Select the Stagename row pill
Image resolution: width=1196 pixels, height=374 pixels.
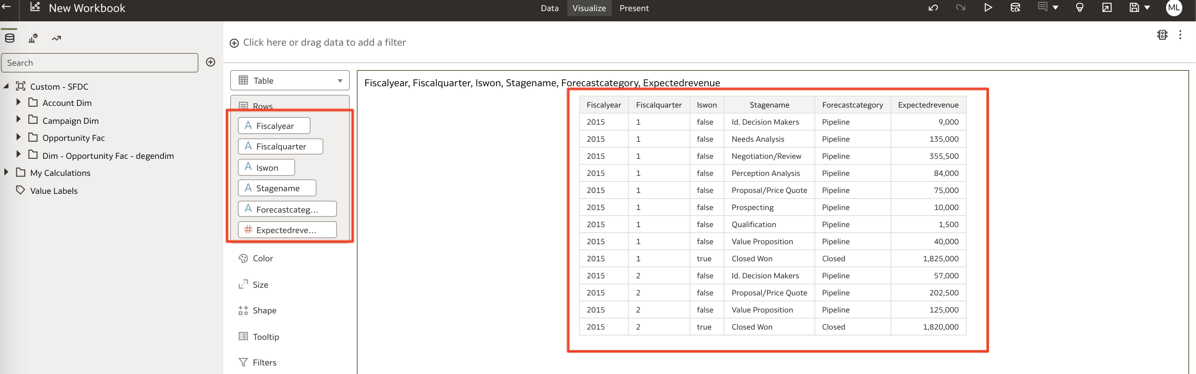click(x=277, y=188)
